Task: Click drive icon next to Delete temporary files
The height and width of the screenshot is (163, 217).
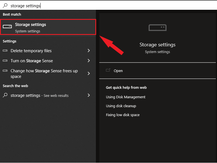Action: pos(5,51)
